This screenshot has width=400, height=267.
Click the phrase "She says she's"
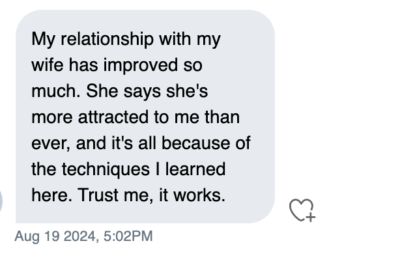pos(147,92)
